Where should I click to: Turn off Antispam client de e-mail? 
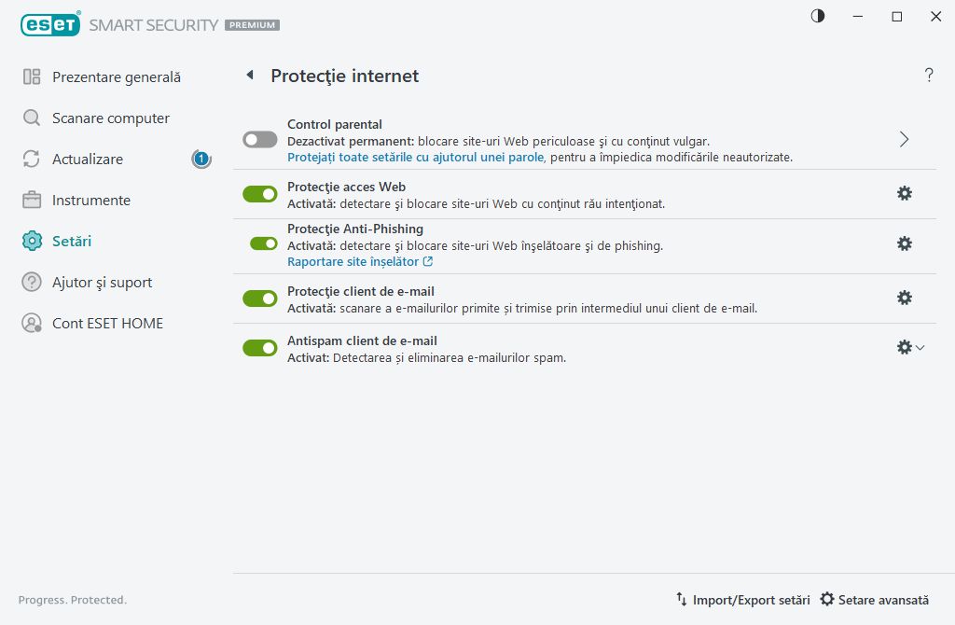point(259,347)
